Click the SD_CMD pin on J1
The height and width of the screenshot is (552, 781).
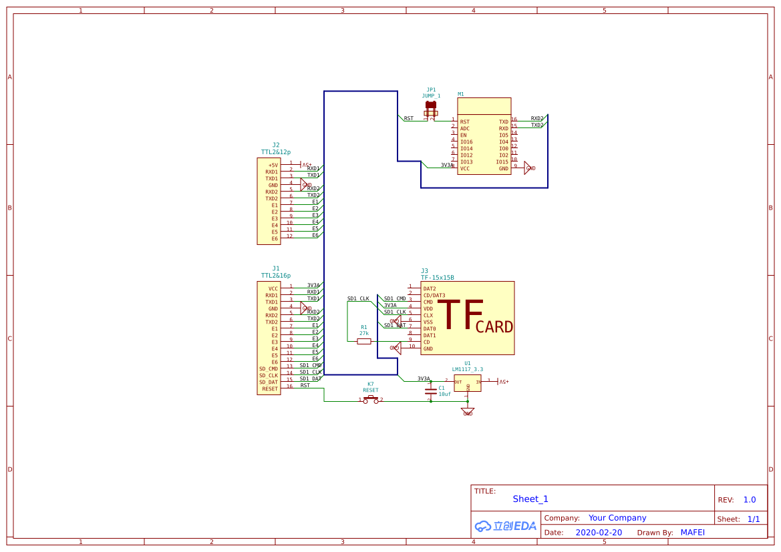pos(269,369)
